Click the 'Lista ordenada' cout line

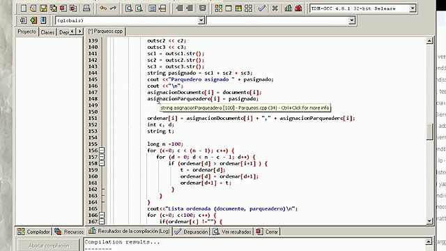(x=222, y=208)
